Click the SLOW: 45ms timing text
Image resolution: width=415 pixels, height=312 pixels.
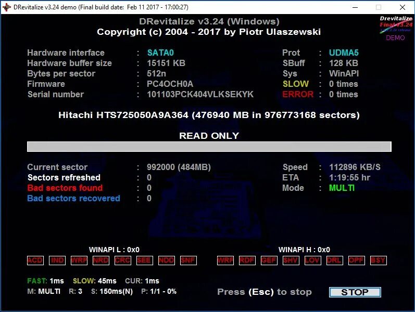tap(94, 281)
